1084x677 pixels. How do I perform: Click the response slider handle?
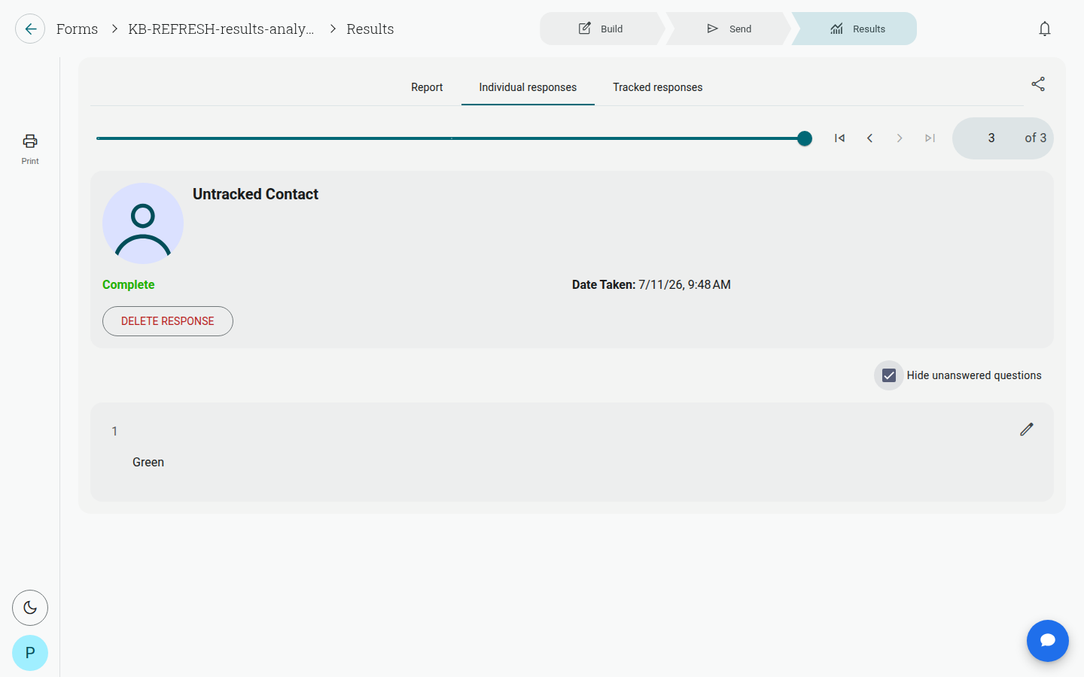click(x=805, y=138)
